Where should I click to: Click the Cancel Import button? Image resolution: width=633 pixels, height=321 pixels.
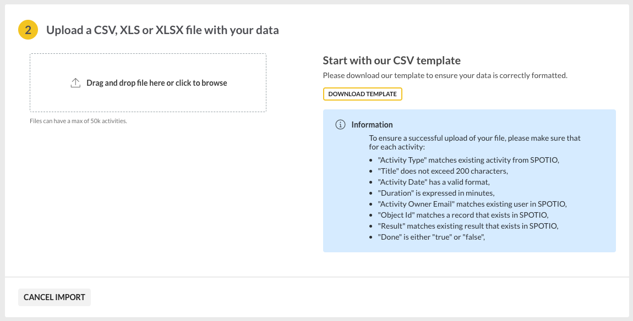pyautogui.click(x=54, y=297)
